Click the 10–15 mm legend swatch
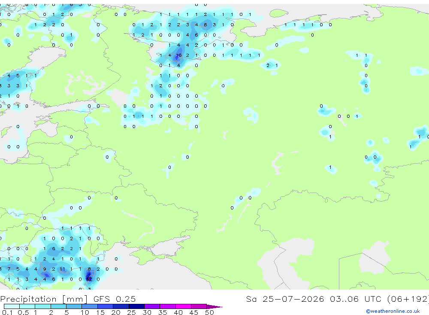Viewport: 429px width, 315px height. point(90,306)
